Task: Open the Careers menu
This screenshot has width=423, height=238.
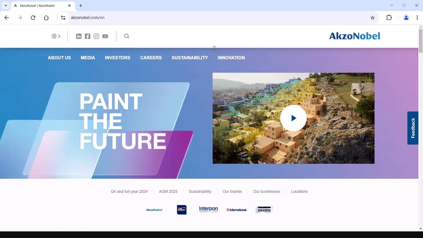Action: click(x=151, y=57)
